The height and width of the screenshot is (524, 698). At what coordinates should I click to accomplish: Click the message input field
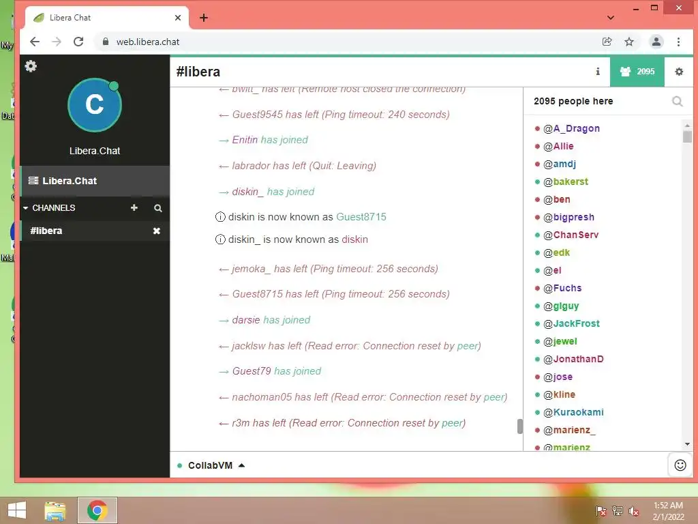(x=456, y=465)
